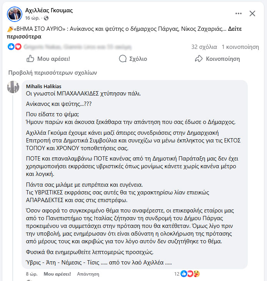Viewport: 267px width, 281px height.
Task: Click the red heart reaction icon on post
Action: click(18, 47)
